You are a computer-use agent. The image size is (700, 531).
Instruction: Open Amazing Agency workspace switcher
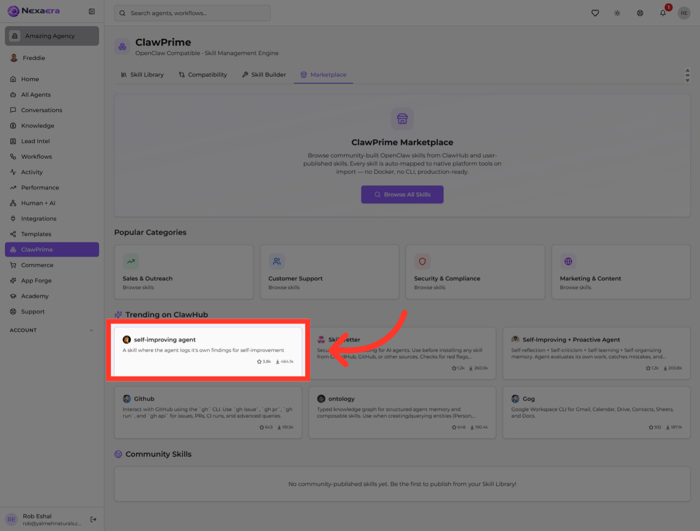click(52, 36)
